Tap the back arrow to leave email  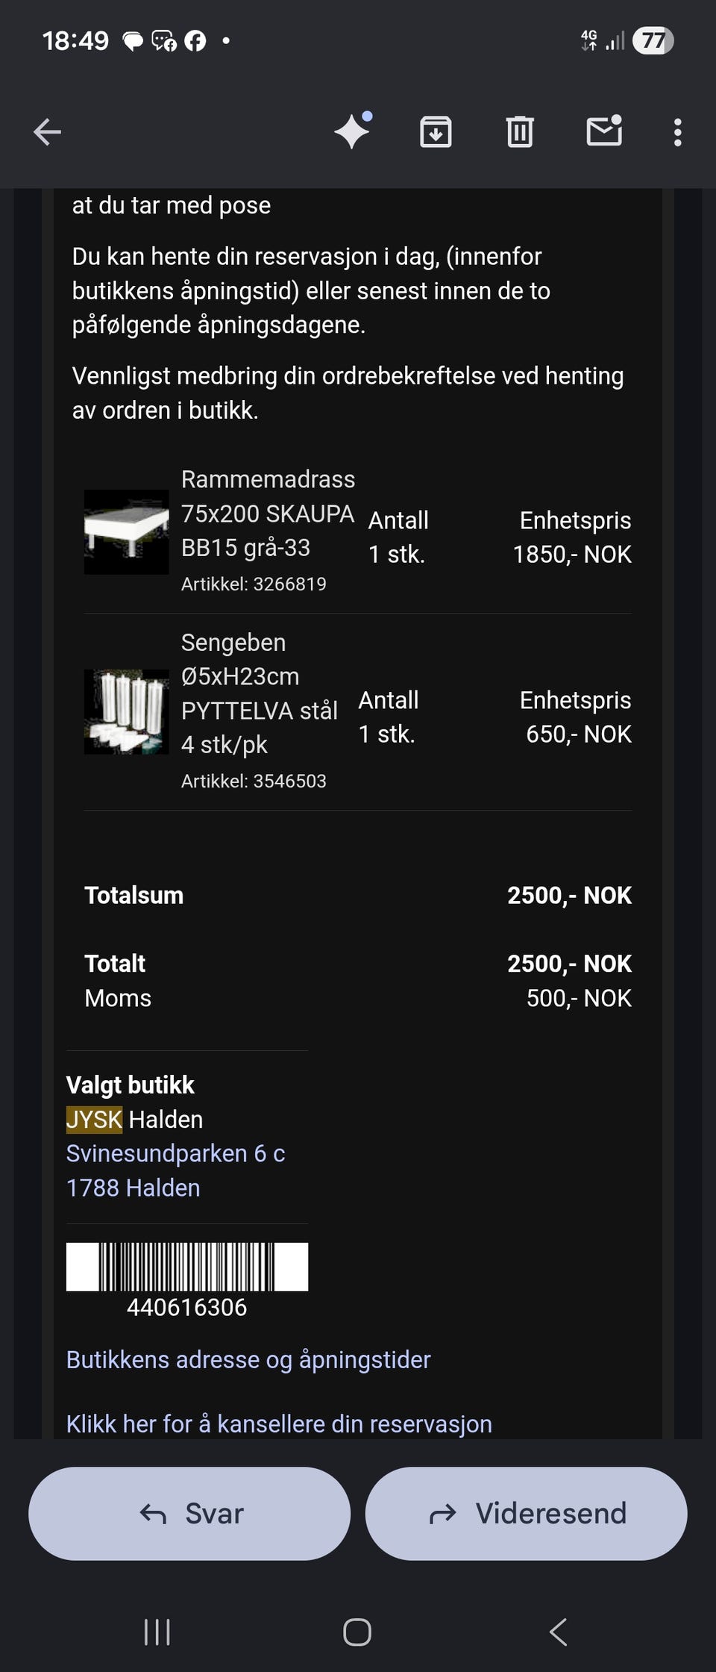tap(47, 133)
